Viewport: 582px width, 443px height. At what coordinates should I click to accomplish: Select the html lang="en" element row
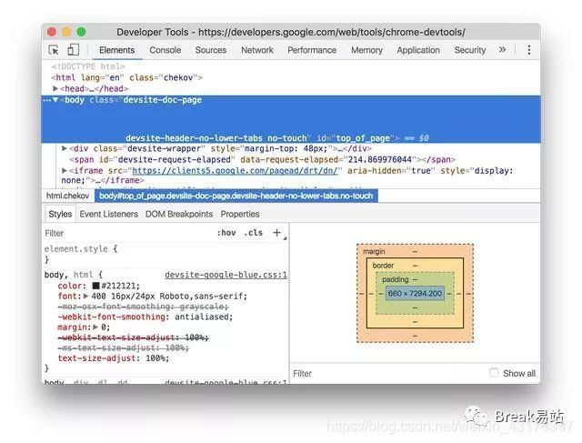tap(126, 77)
